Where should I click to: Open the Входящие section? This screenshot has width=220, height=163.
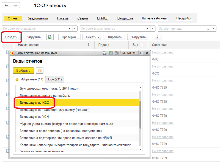point(125,18)
